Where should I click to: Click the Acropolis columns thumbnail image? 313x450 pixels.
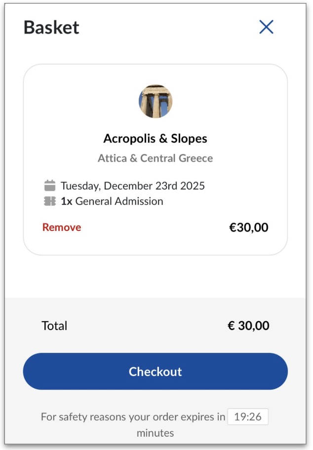pos(156,101)
